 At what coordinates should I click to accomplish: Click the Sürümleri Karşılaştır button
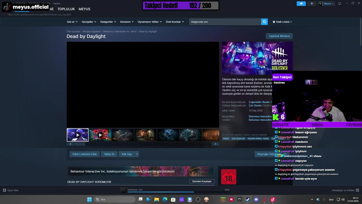coord(202,181)
